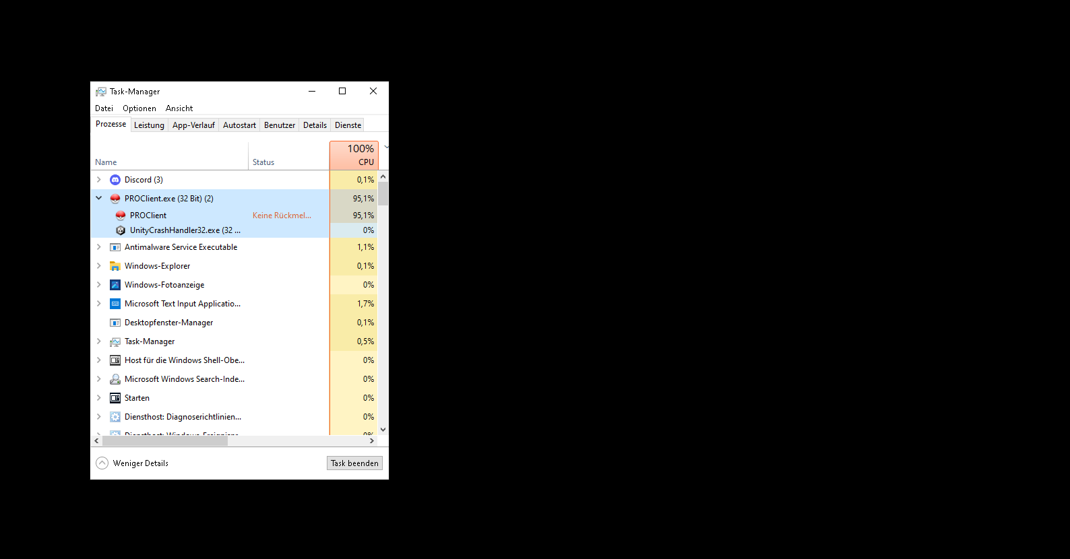Click the Task beenden button

point(354,463)
